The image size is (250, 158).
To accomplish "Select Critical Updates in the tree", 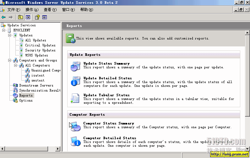I will pos(40,45).
